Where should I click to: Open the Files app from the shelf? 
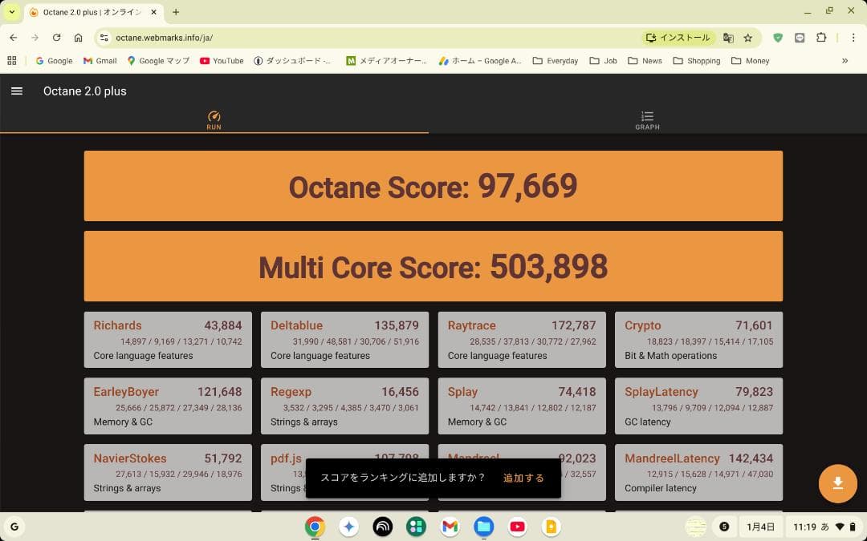pyautogui.click(x=484, y=527)
